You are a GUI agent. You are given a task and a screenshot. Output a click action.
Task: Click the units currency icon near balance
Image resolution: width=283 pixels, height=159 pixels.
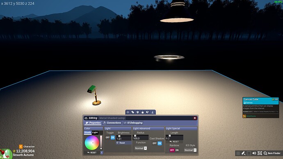(14, 151)
